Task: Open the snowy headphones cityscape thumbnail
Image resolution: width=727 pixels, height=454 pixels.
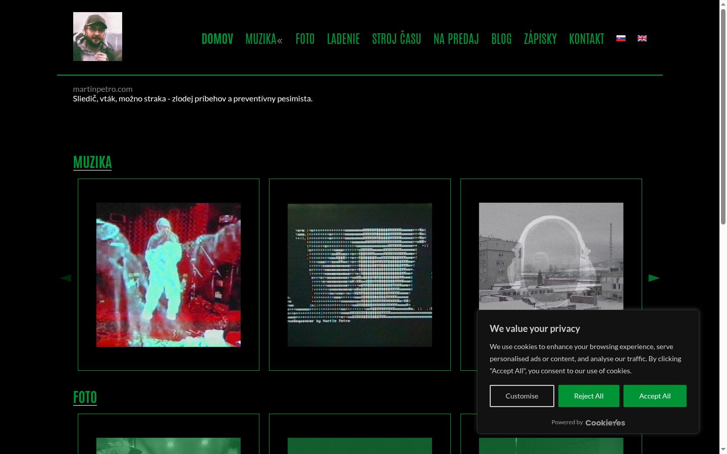Action: (x=551, y=256)
